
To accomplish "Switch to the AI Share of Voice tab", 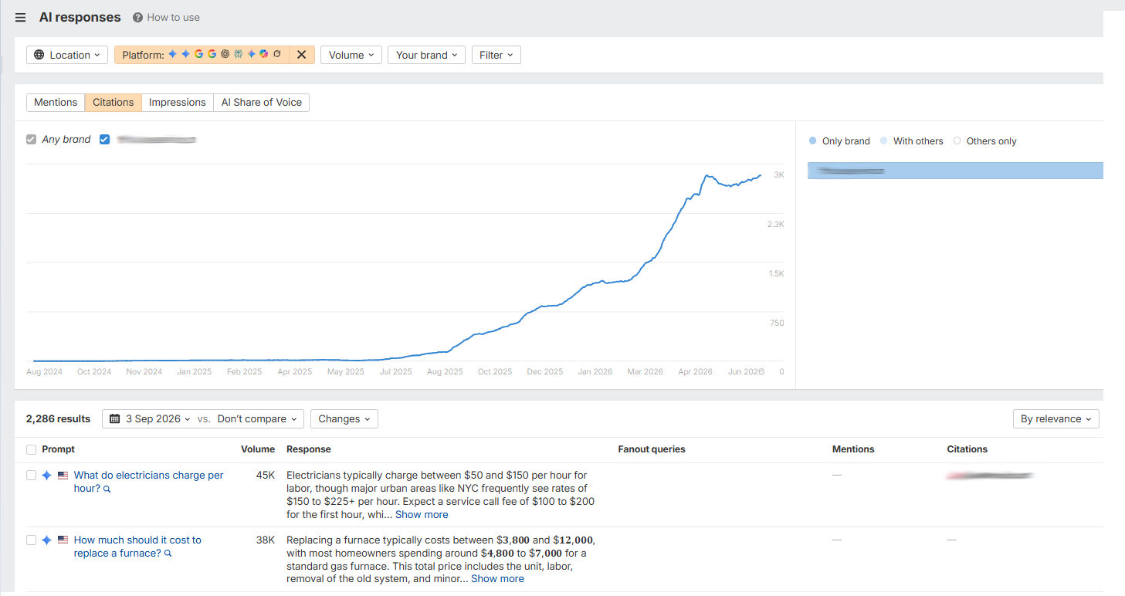I will click(262, 102).
